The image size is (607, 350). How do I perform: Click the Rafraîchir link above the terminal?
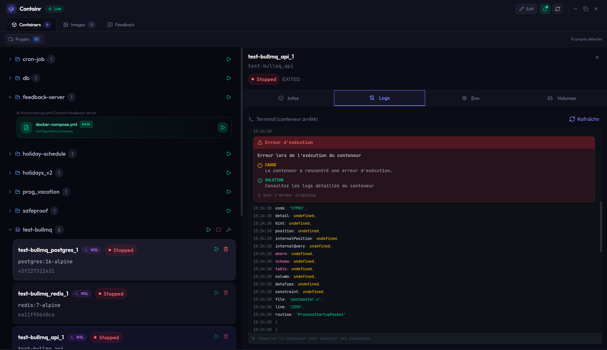[x=584, y=119]
